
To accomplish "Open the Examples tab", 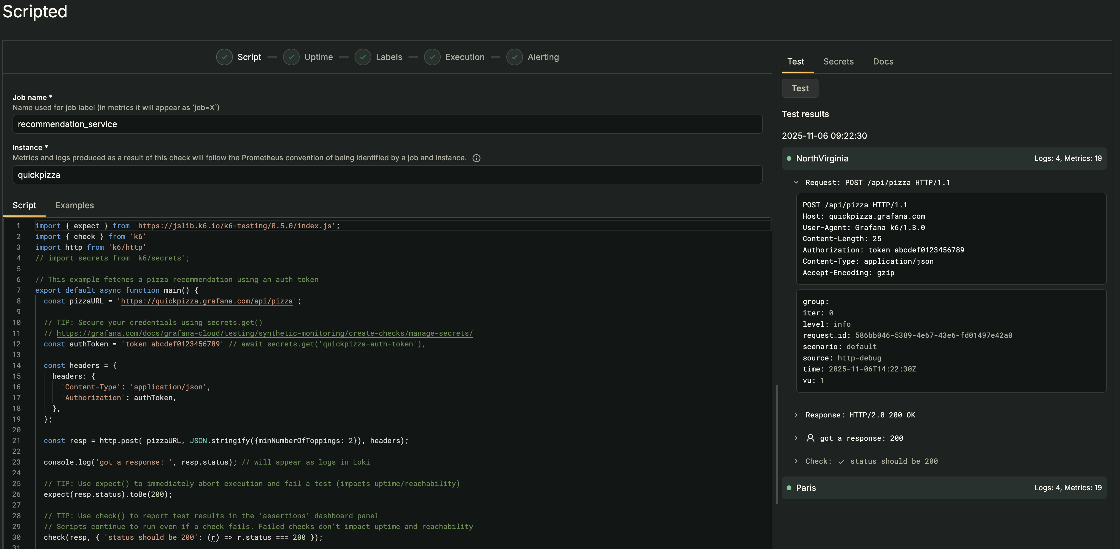I will pos(74,205).
